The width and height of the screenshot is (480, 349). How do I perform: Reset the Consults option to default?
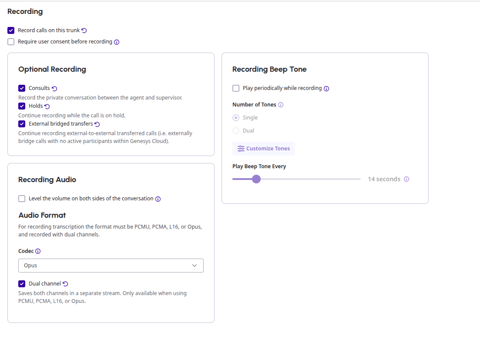tap(54, 89)
